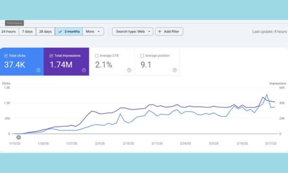
Task: Expand the More date range dropdown
Action: tap(93, 32)
